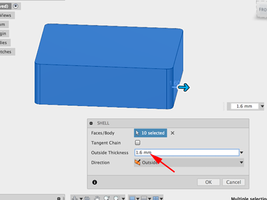Select the Pan hand tool
Image resolution: width=267 pixels, height=200 pixels.
97,198
